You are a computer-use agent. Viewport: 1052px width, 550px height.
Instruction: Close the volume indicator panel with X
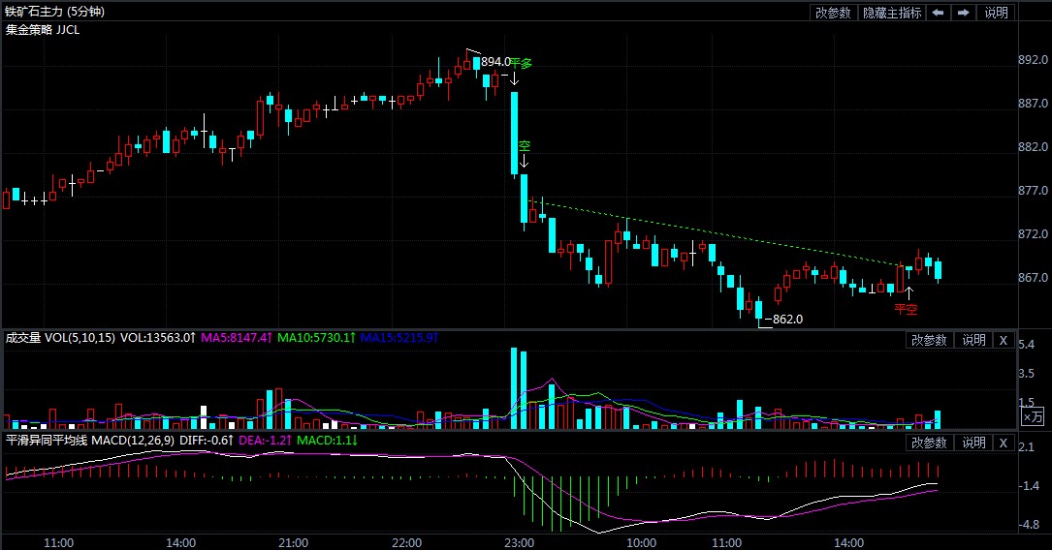click(1004, 340)
